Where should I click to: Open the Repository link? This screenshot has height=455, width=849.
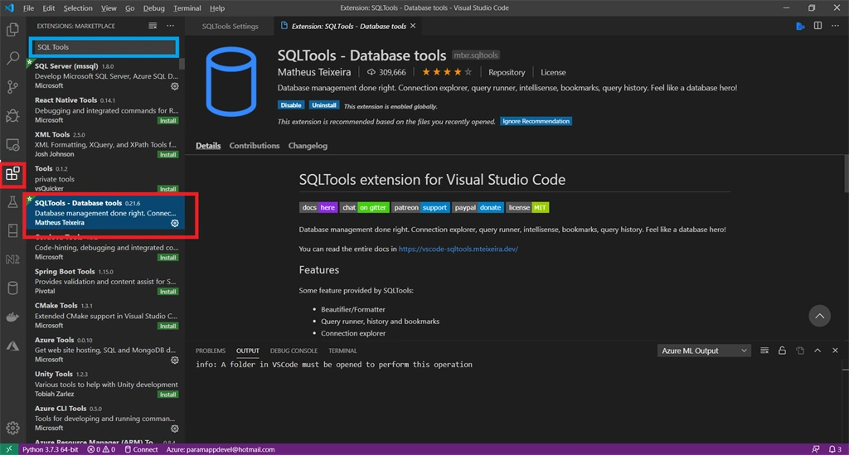[507, 72]
